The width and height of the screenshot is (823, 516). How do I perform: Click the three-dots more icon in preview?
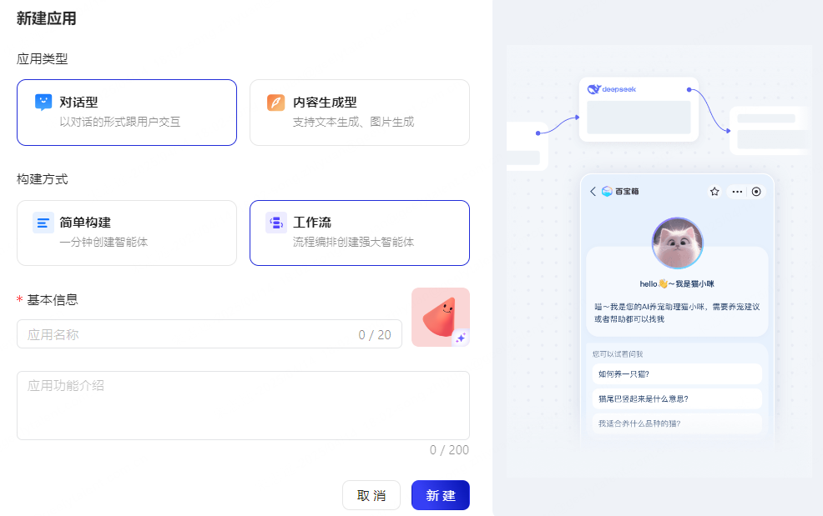point(737,192)
